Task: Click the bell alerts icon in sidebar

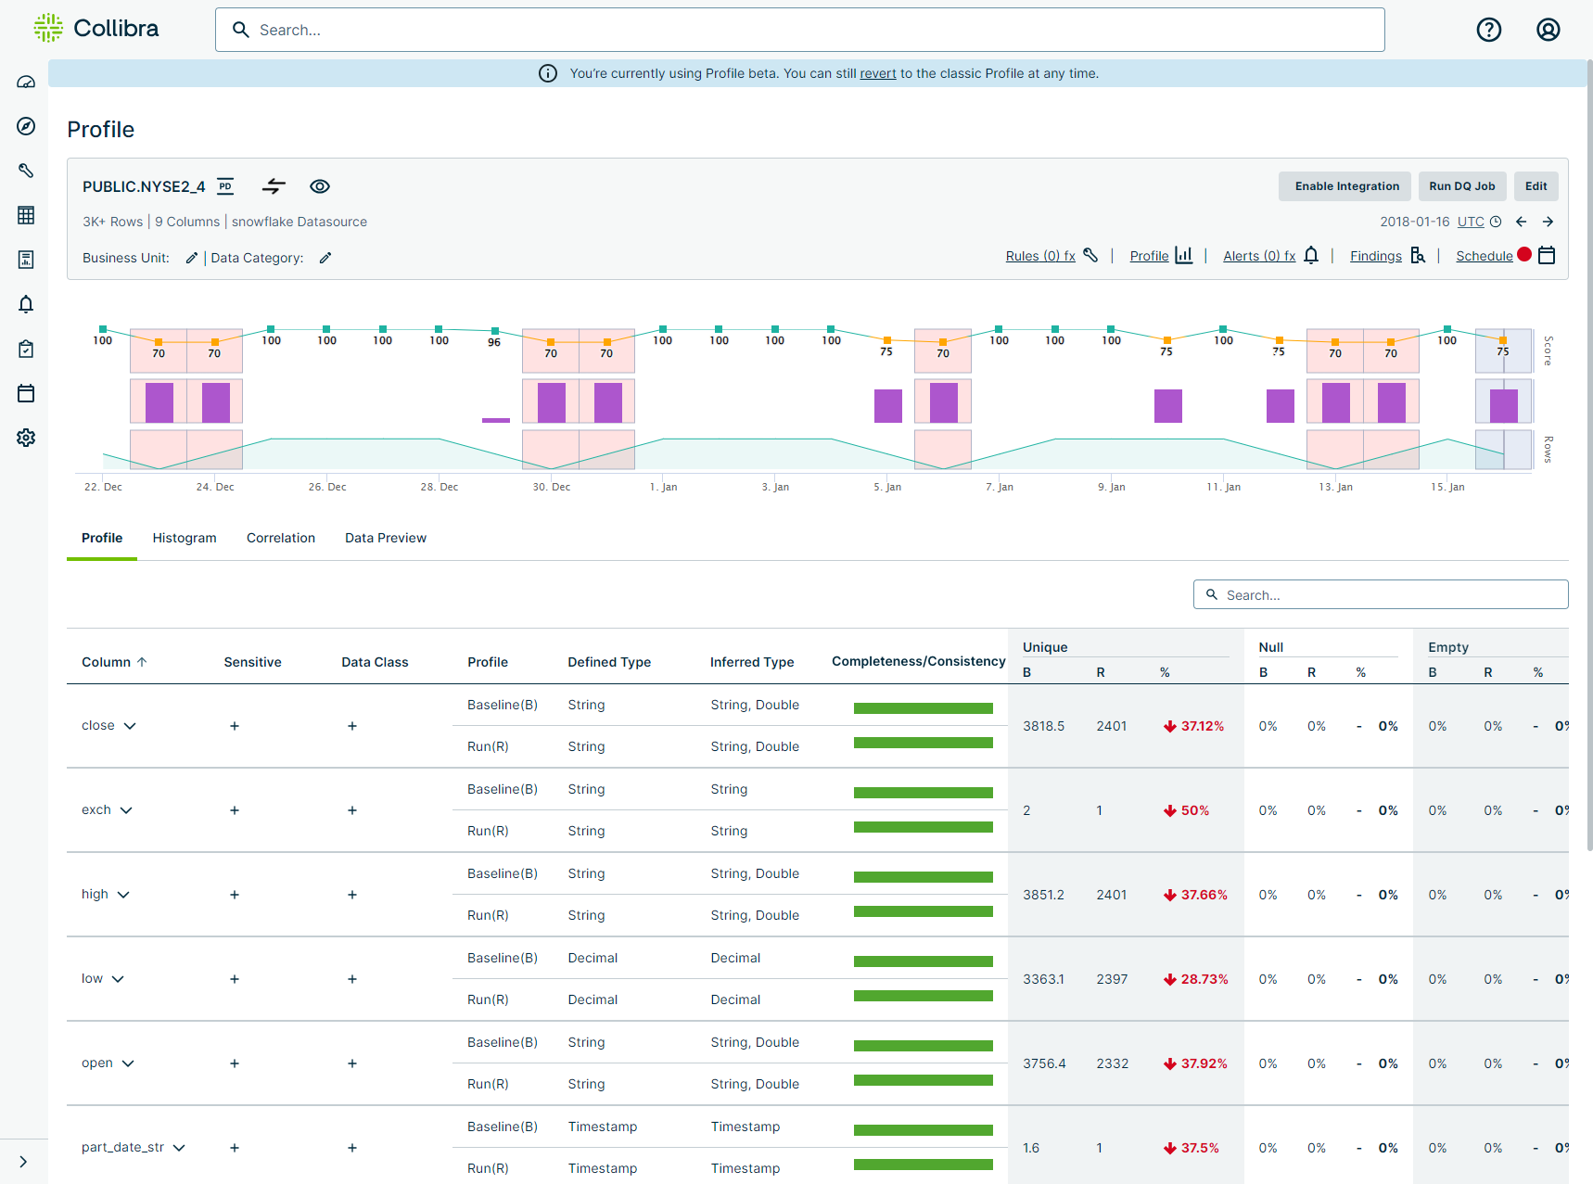Action: pyautogui.click(x=26, y=304)
